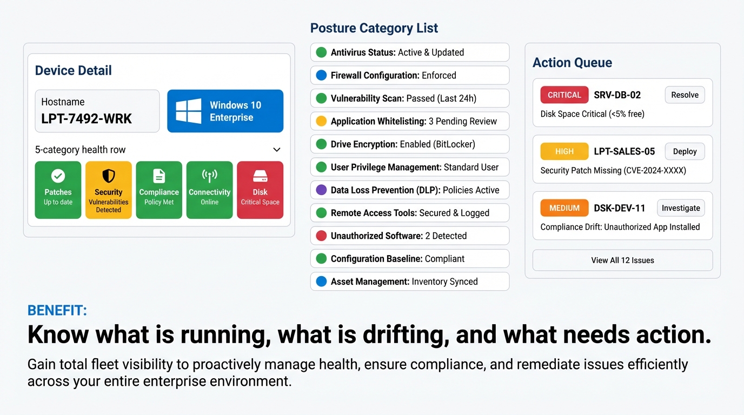Screen dimensions: 744x415
Task: Select the Patches health icon showing Up to date
Action: coord(58,190)
